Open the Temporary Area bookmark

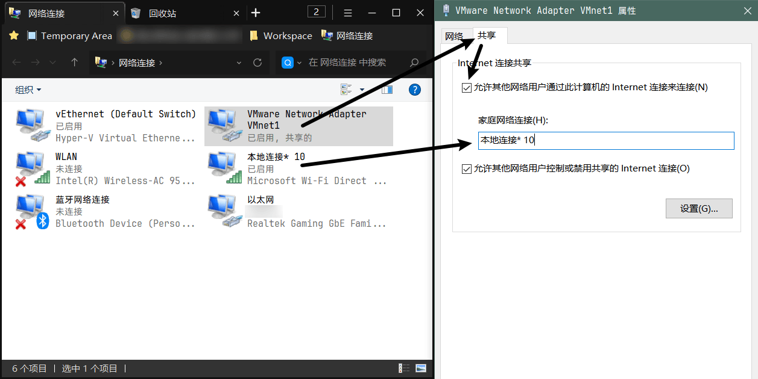pos(69,35)
